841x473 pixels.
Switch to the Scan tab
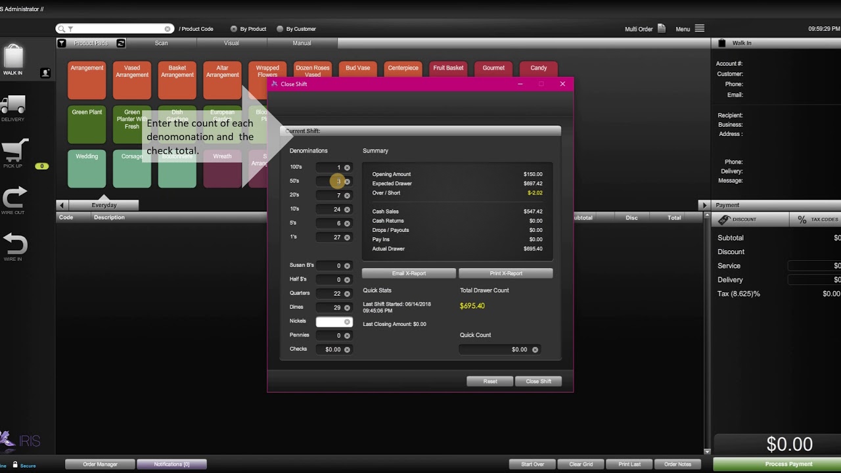[161, 43]
